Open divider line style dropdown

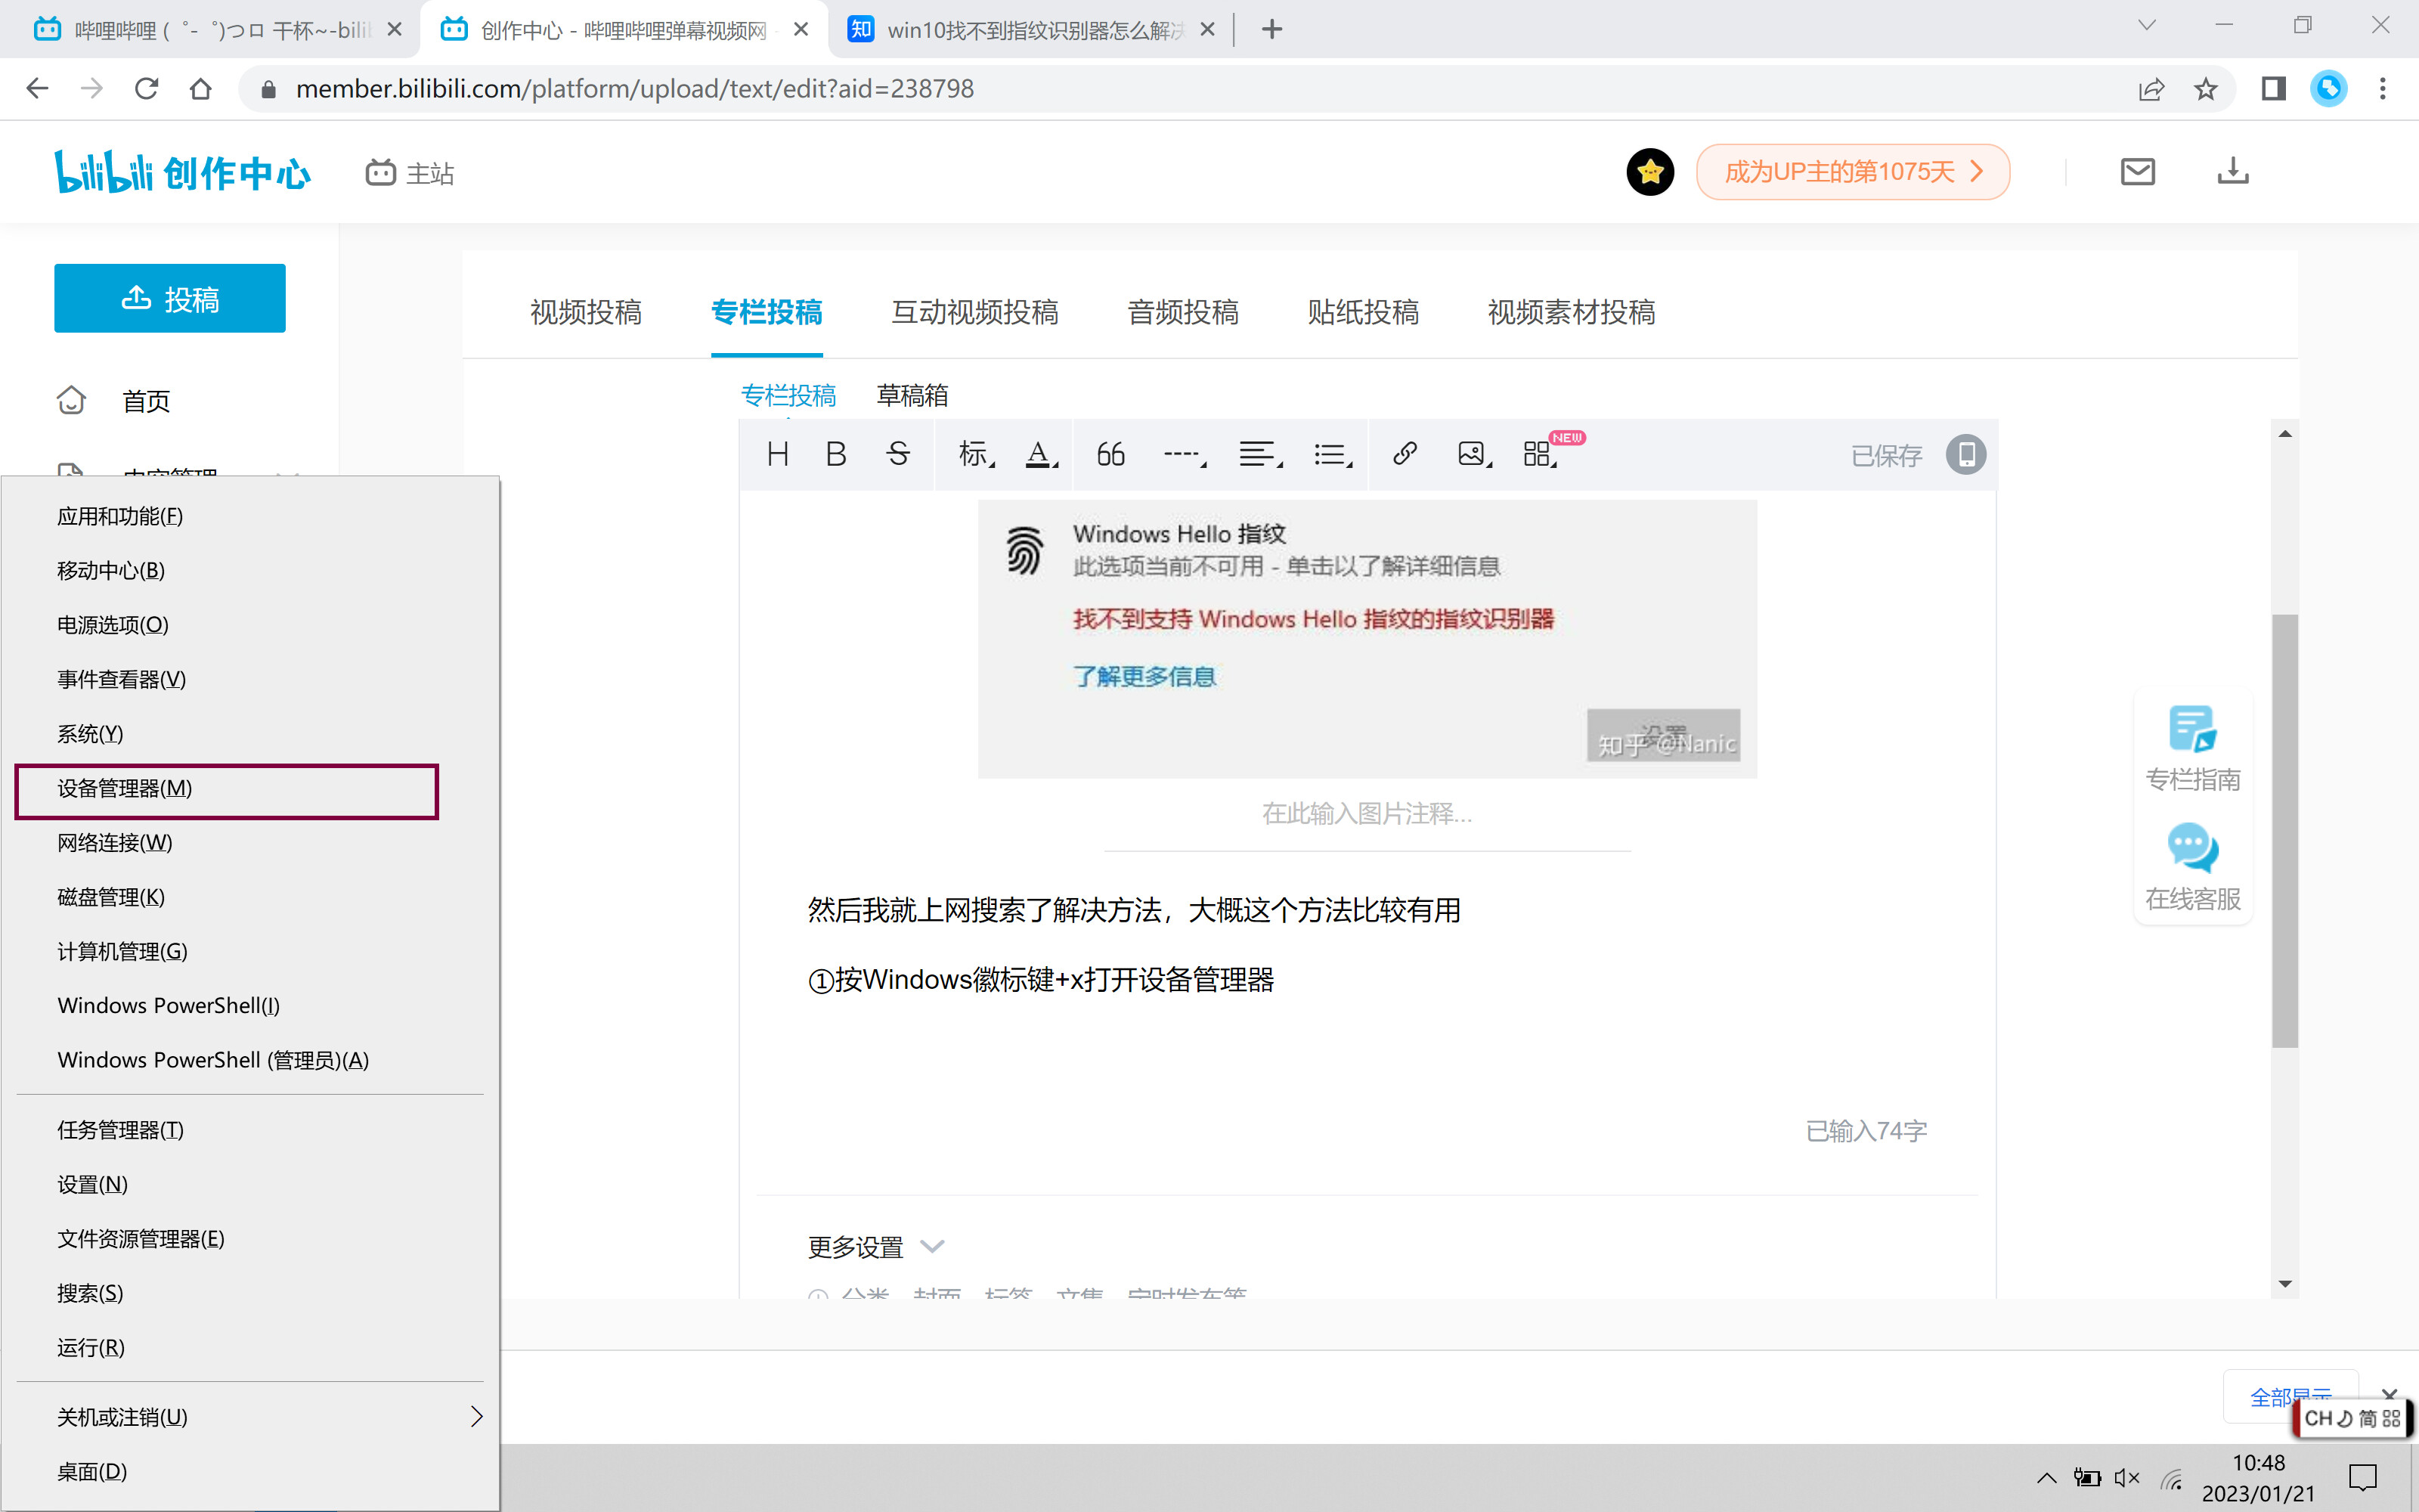pos(1185,454)
